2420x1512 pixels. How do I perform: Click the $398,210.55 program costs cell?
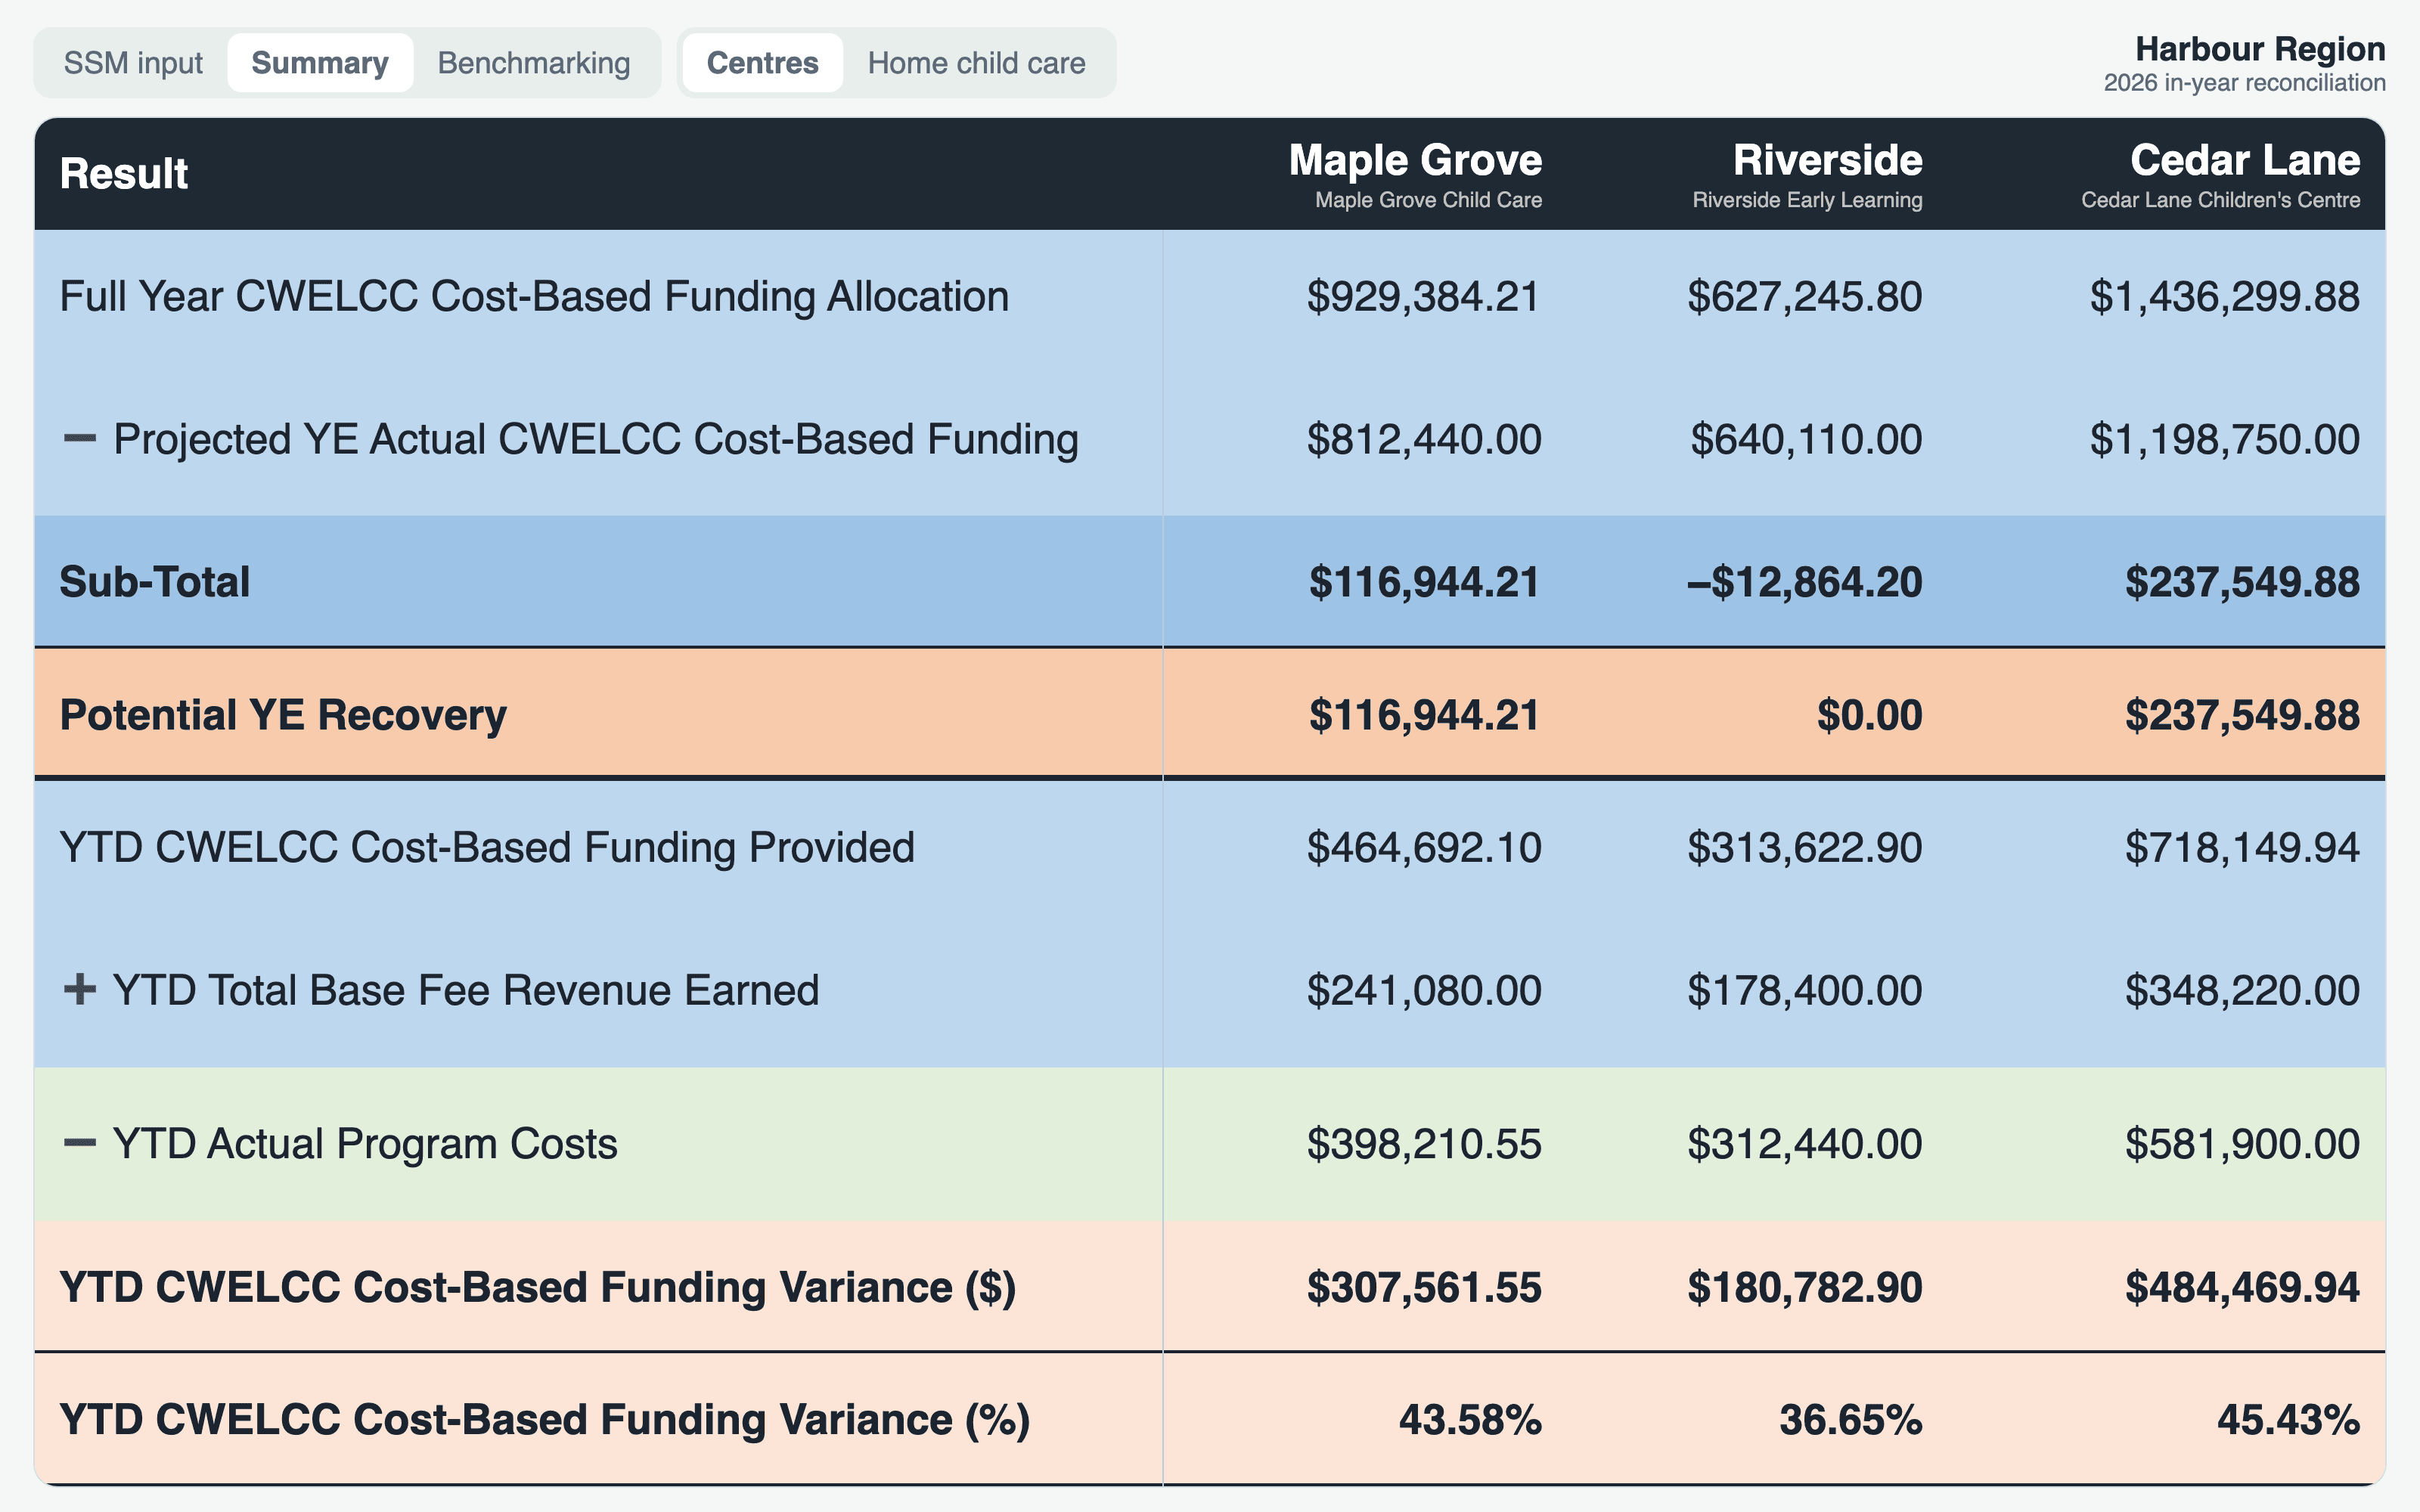[x=1424, y=1144]
